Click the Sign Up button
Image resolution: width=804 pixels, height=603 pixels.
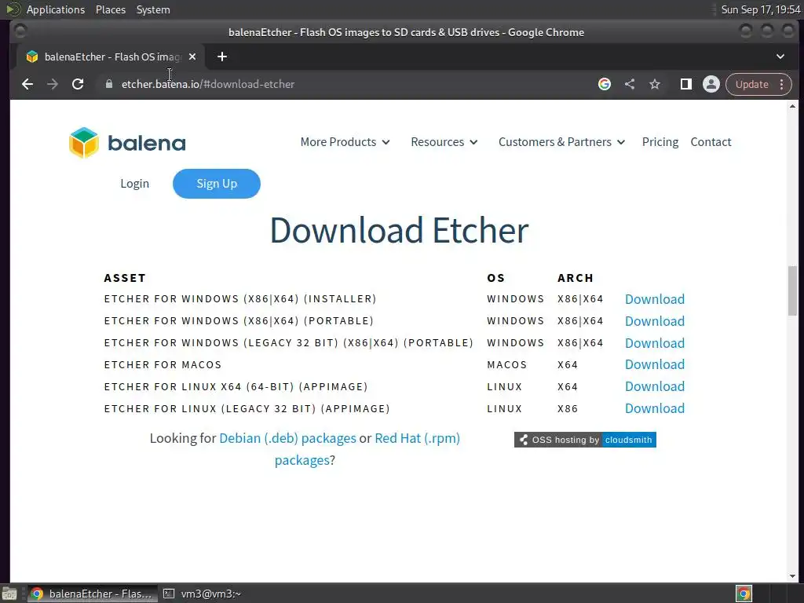pos(217,184)
